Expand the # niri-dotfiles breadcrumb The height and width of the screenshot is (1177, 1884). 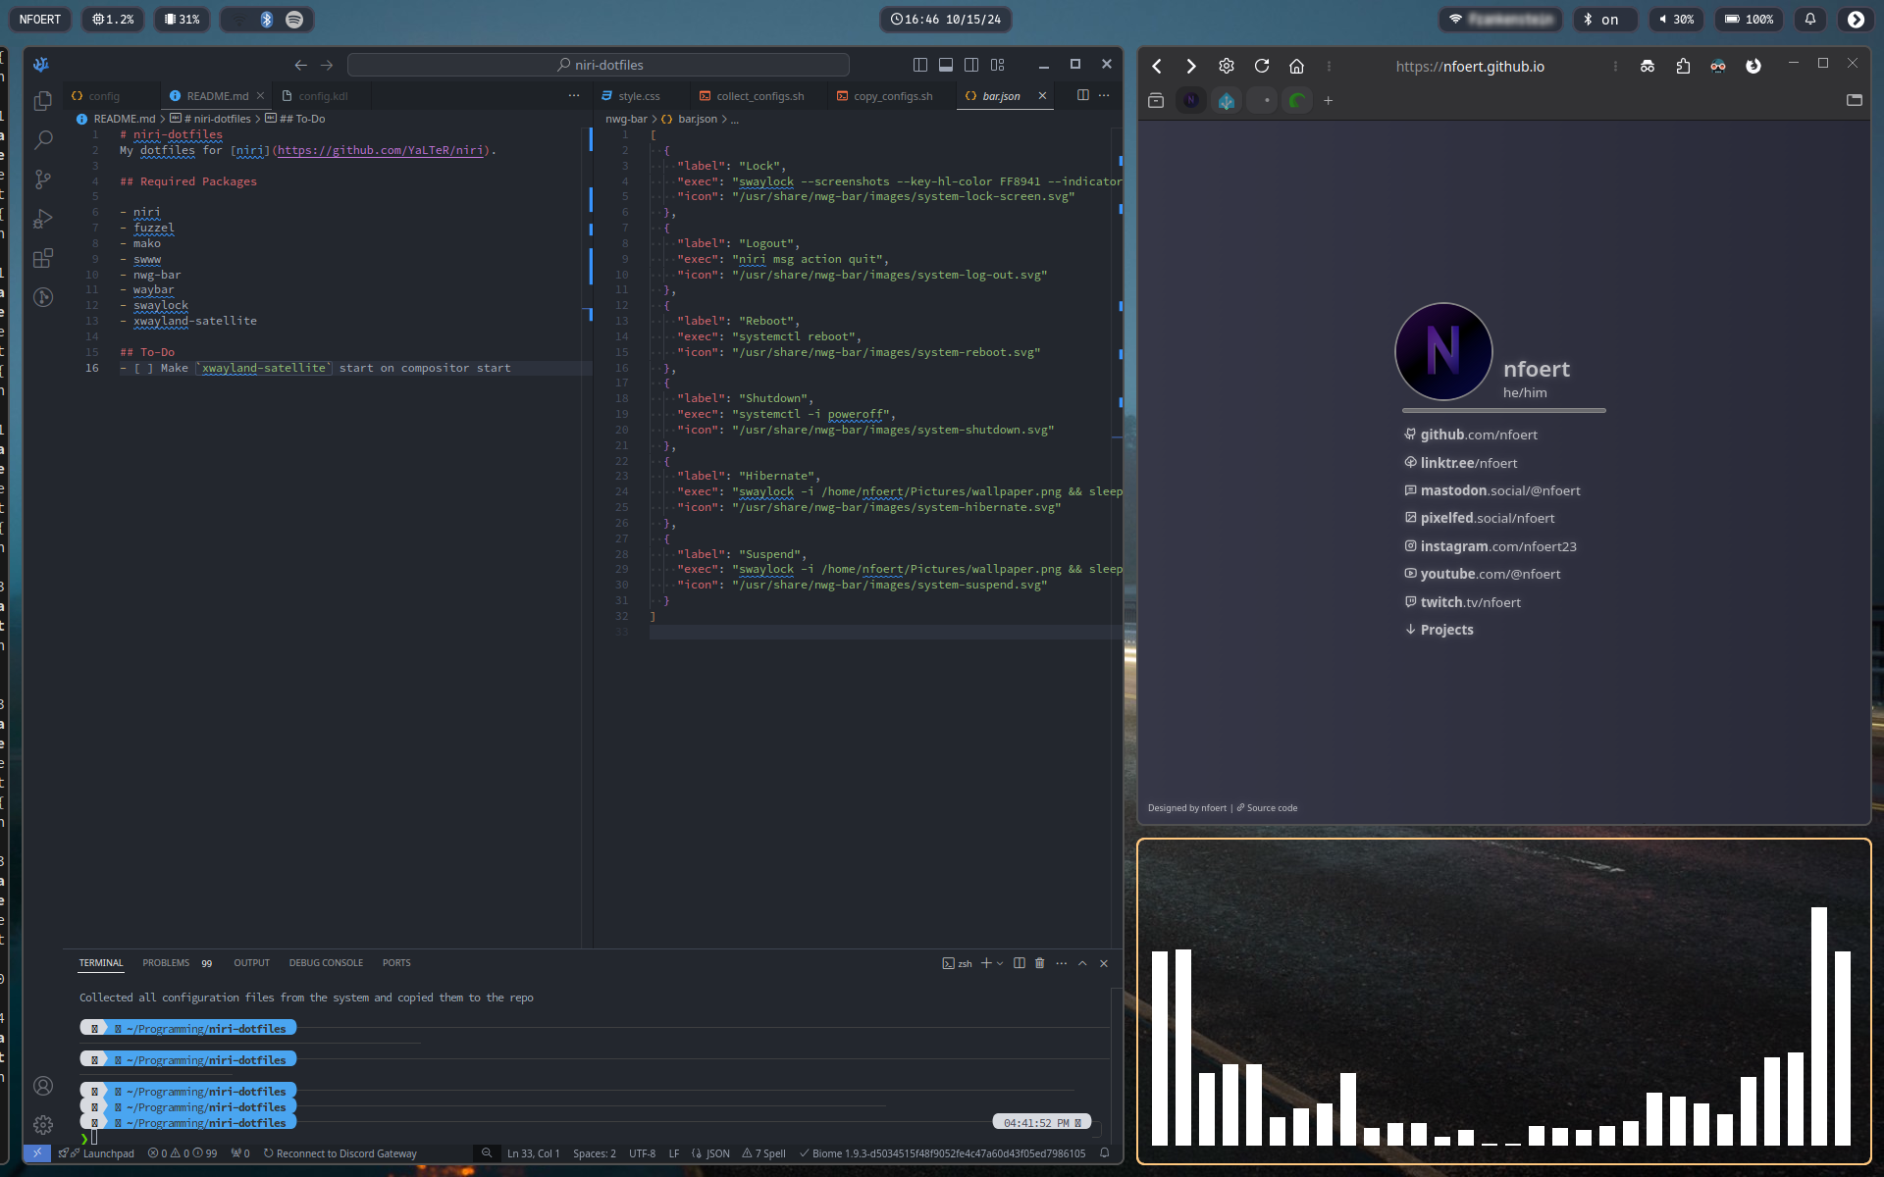tap(211, 119)
